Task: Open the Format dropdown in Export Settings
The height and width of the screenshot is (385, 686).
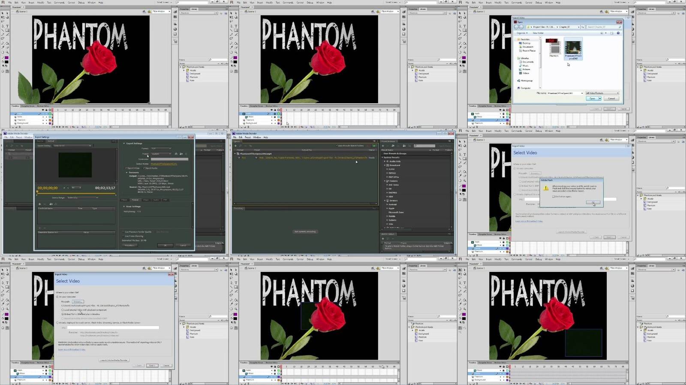Action: 161,149
